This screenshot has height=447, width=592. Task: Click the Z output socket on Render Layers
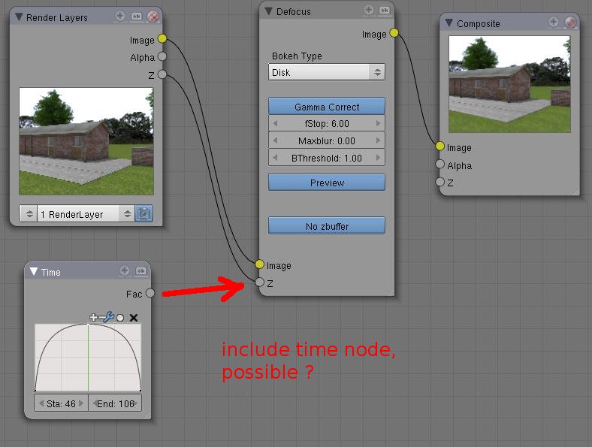(162, 74)
